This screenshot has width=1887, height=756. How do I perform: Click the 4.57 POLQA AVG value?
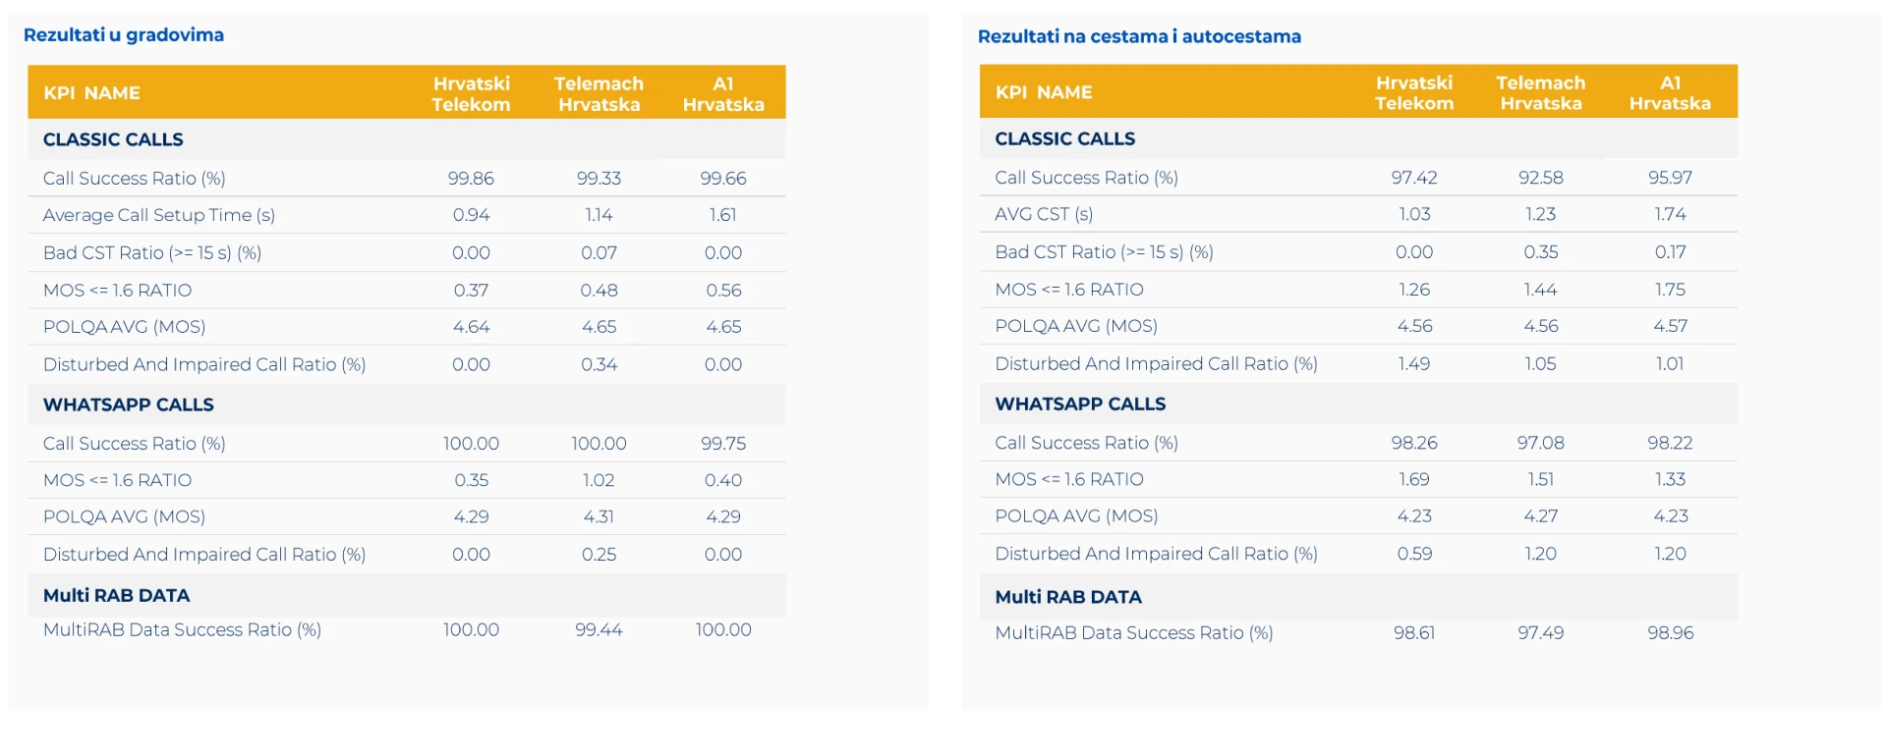click(x=1670, y=326)
